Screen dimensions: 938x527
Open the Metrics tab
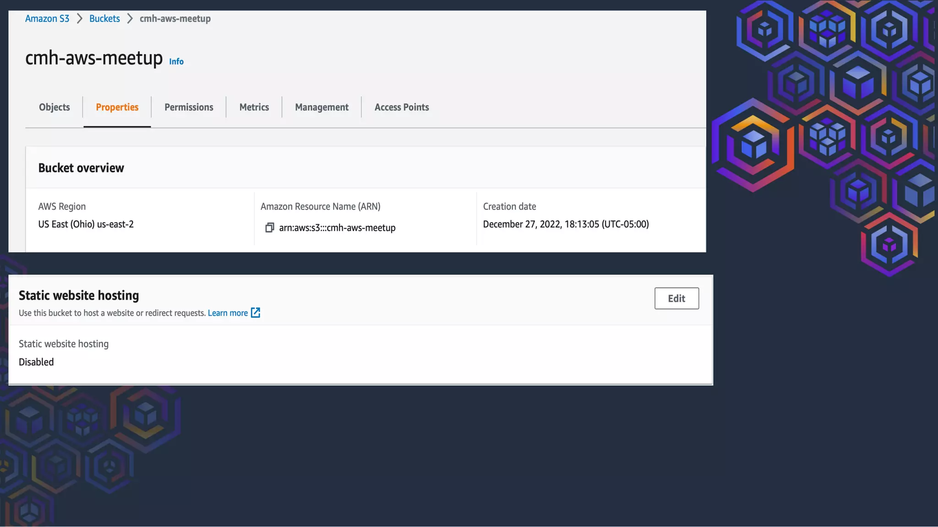(254, 107)
